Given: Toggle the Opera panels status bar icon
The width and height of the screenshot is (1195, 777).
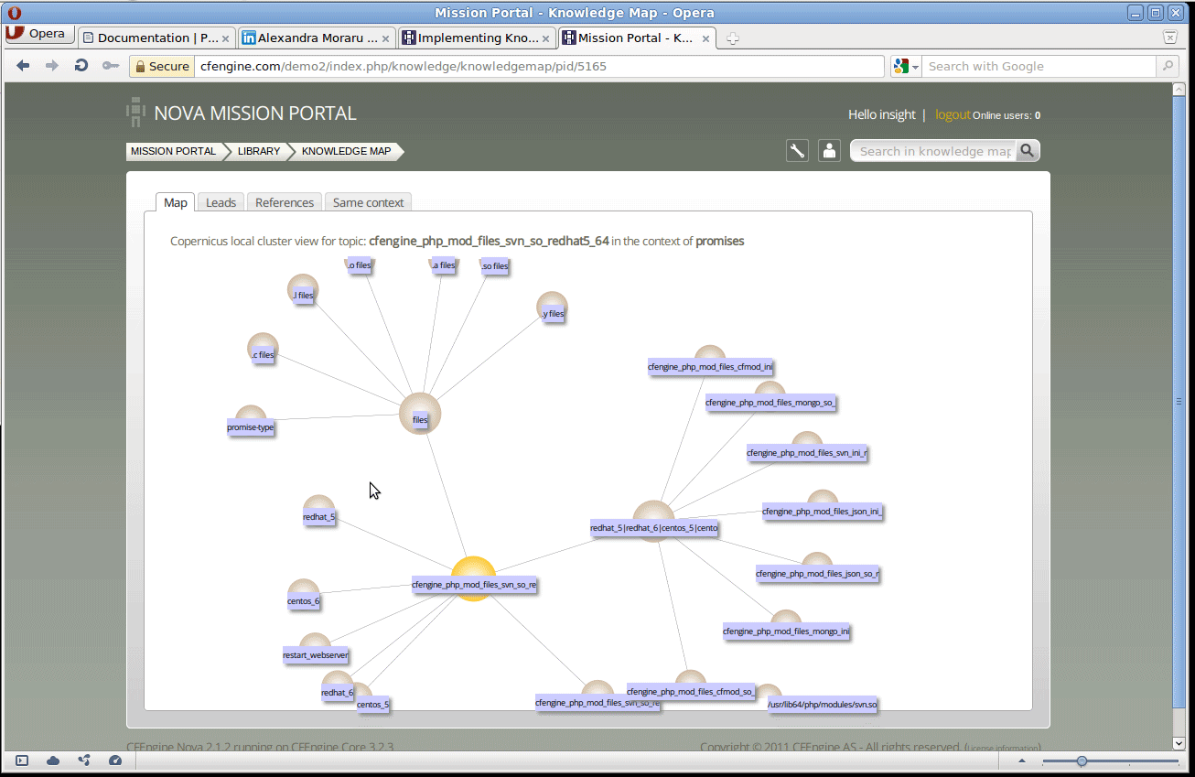Looking at the screenshot, I should click(x=22, y=761).
